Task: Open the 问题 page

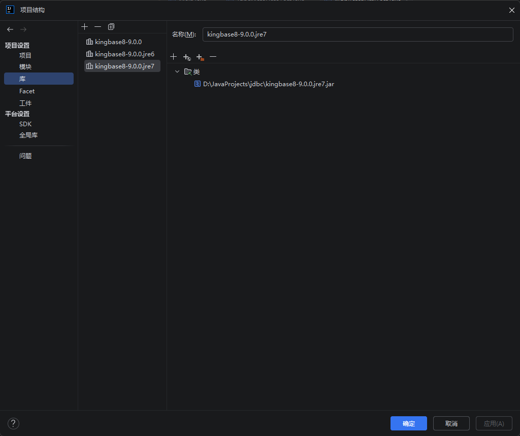Action: click(25, 156)
